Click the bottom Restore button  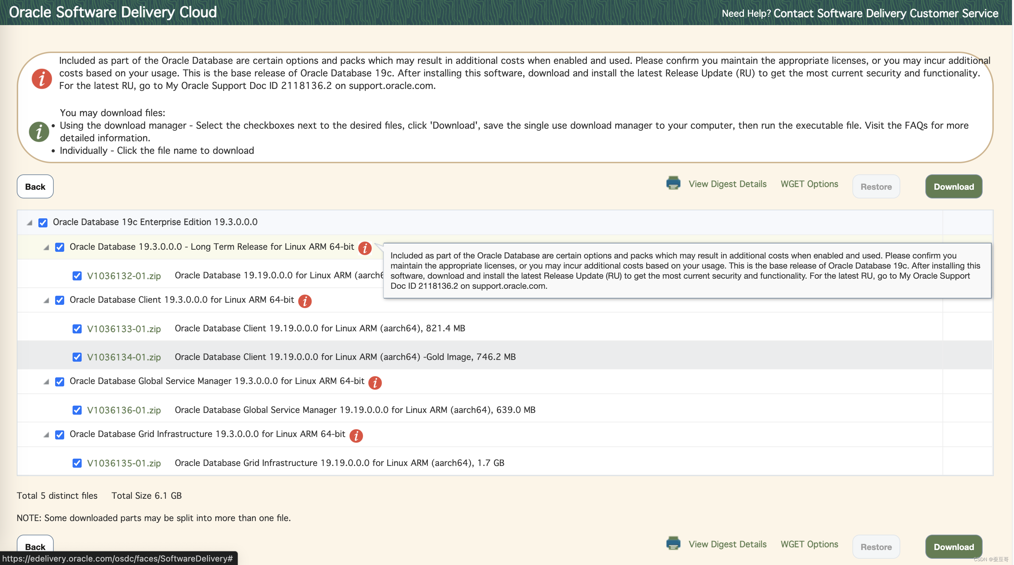pos(876,547)
